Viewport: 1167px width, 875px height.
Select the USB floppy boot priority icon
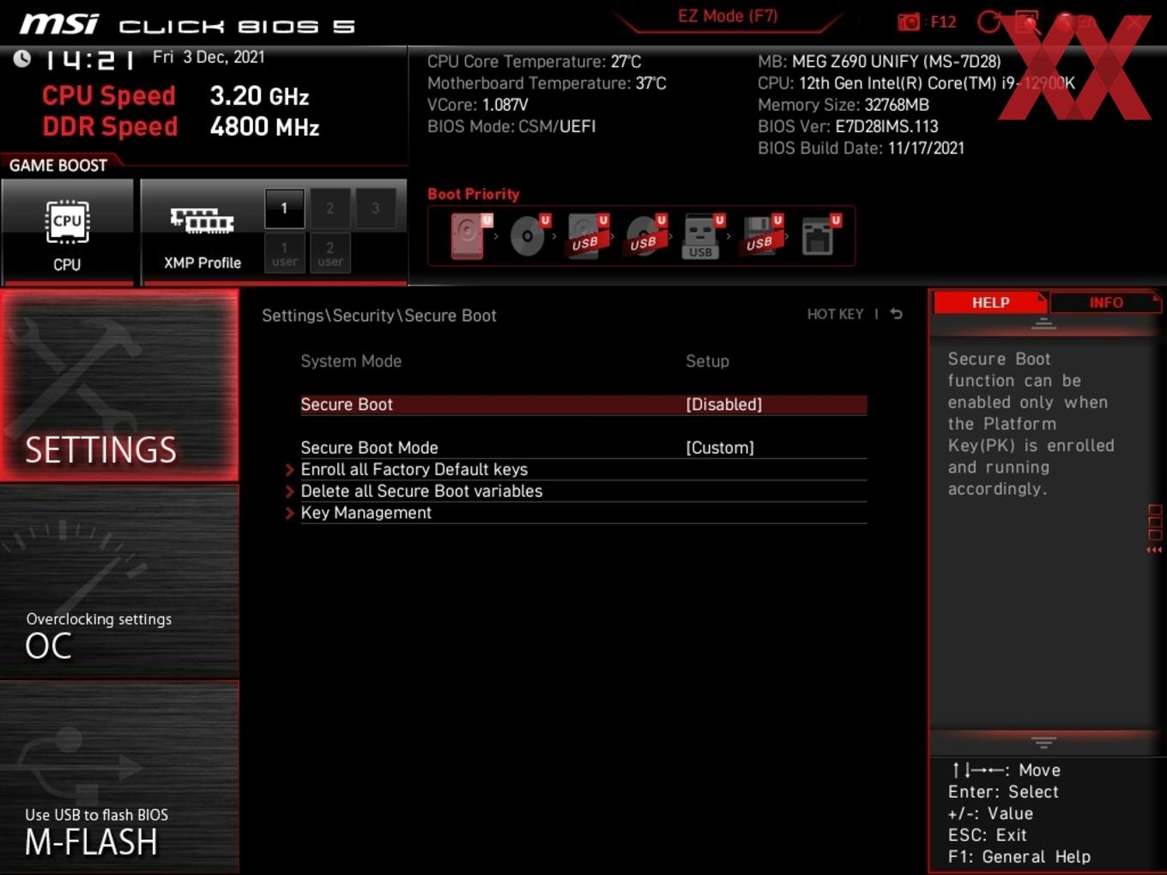coord(761,236)
